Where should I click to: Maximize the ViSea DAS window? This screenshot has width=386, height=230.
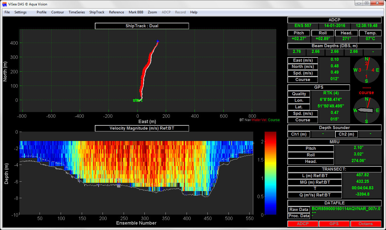tap(367, 3)
